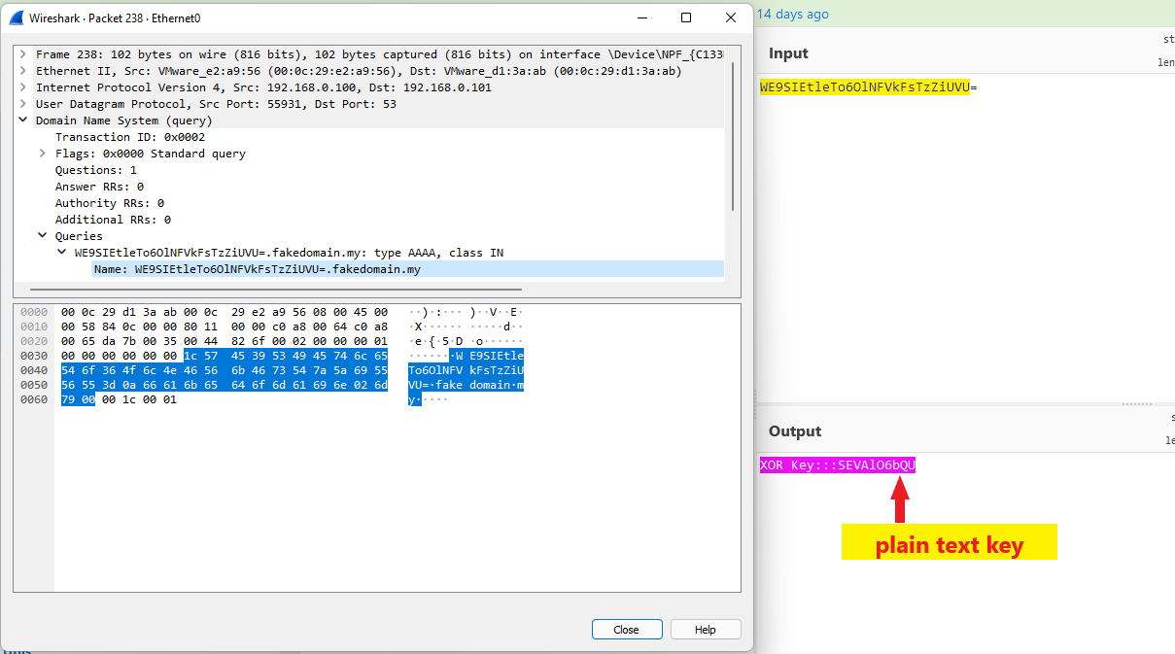Expand User Datagram Protocol row
This screenshot has height=654, width=1175.
click(23, 104)
